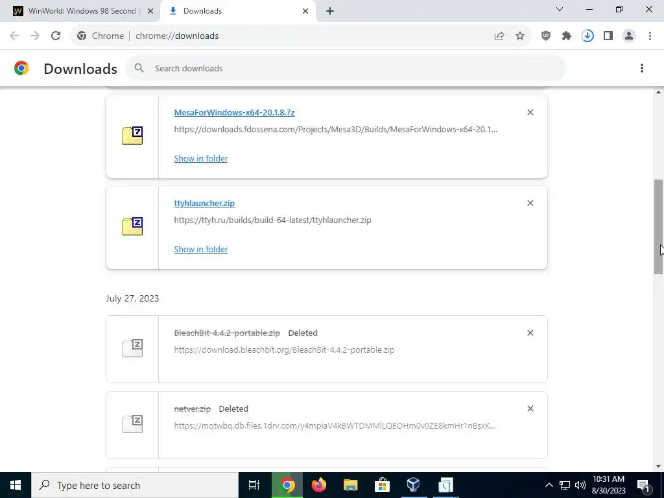Click the fdossena.com source URL text
This screenshot has height=498, width=664.
click(x=336, y=129)
